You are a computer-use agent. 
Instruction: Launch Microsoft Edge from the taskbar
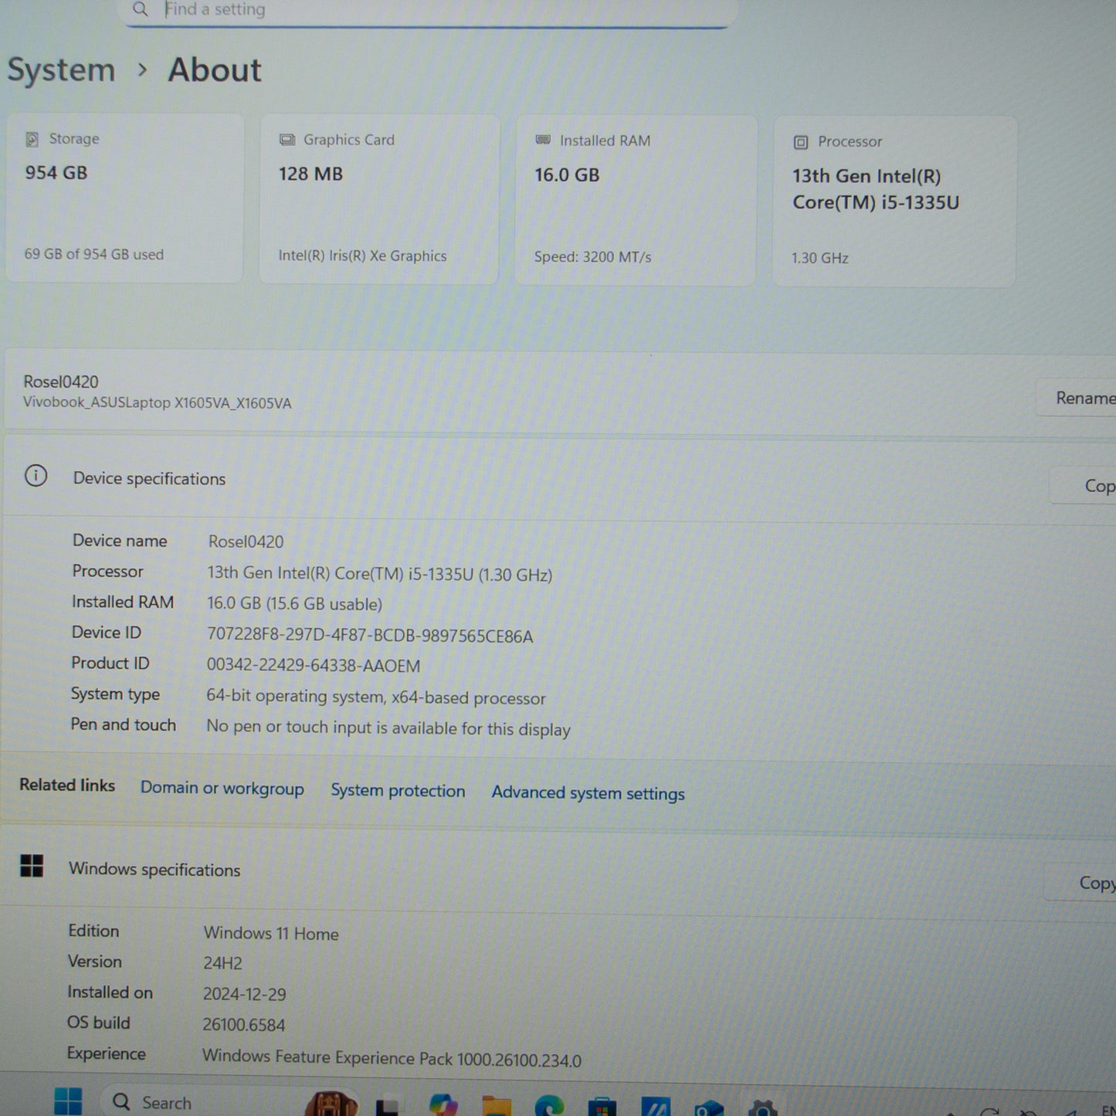549,1106
